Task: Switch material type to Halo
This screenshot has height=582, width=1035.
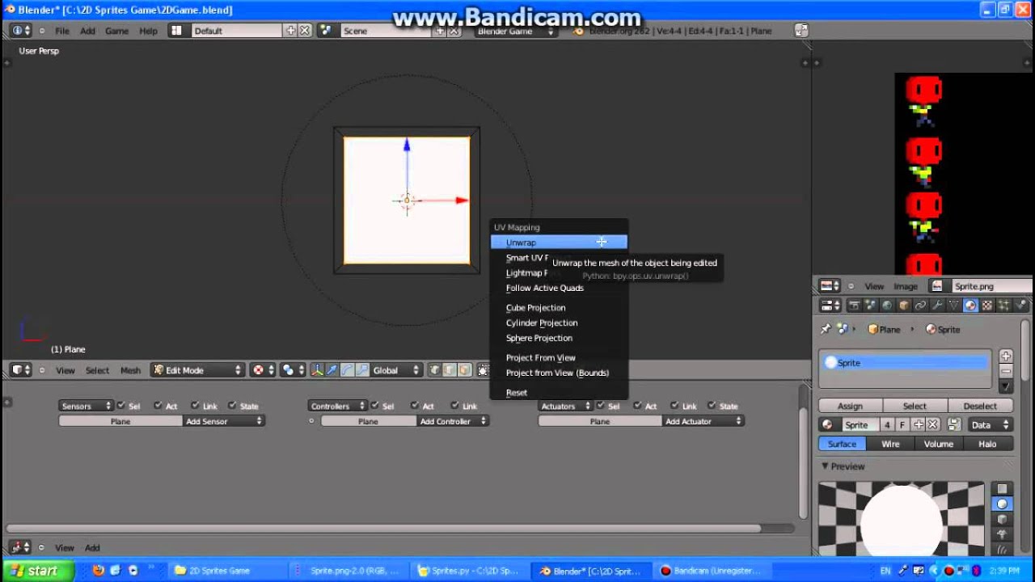Action: [x=987, y=444]
